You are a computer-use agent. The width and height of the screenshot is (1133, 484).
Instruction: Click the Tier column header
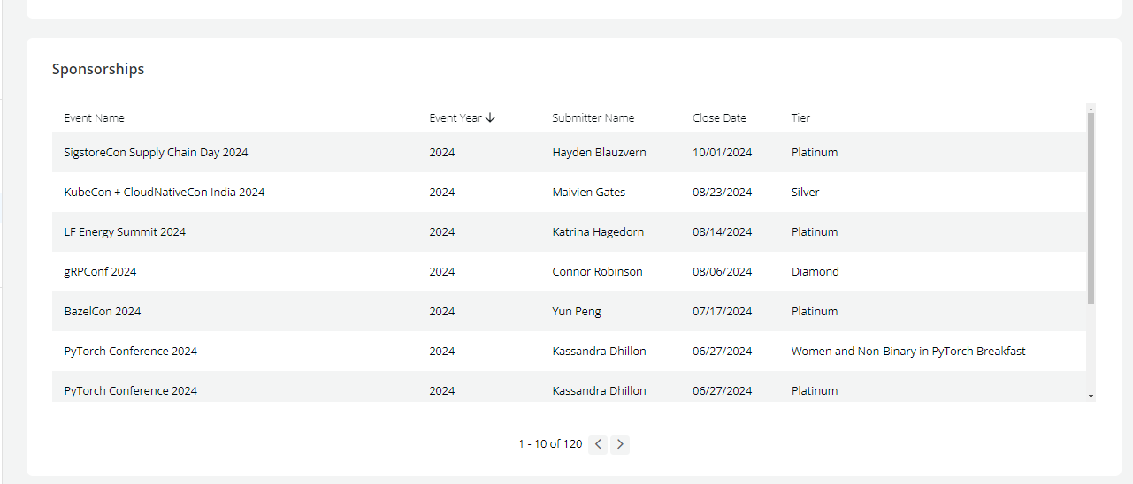pos(800,117)
